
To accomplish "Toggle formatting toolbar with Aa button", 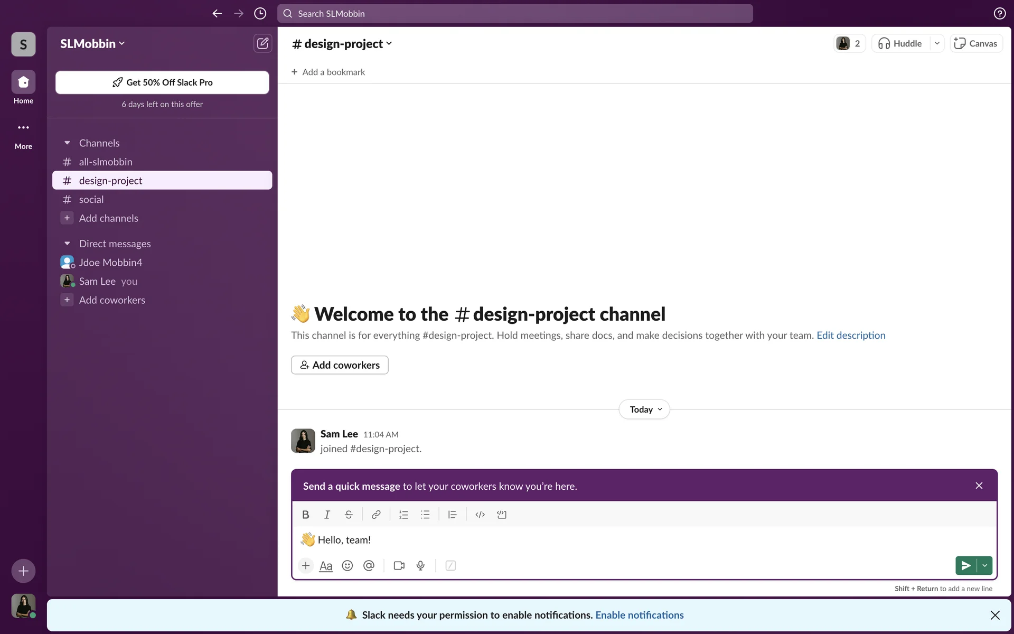I will pyautogui.click(x=326, y=566).
